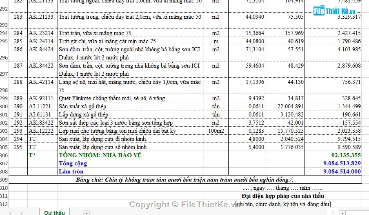Click the unit price cell 57.551
The width and height of the screenshot is (369, 215).
tap(285, 53)
